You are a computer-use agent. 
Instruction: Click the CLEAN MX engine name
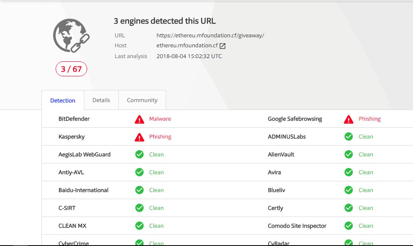pos(73,226)
